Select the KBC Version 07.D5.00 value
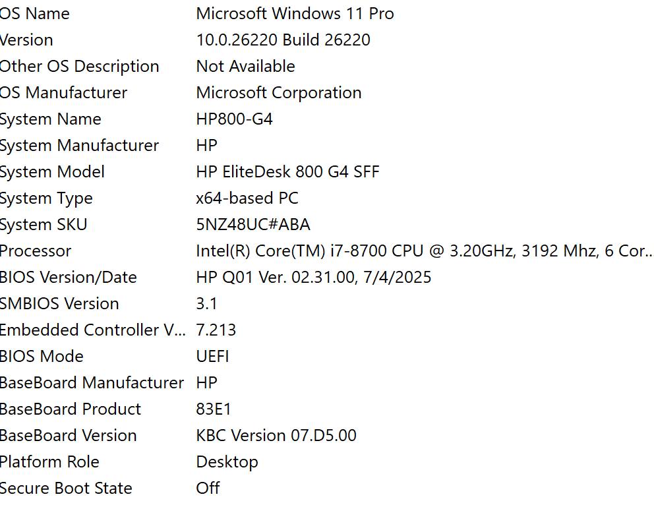The width and height of the screenshot is (654, 505). (276, 436)
